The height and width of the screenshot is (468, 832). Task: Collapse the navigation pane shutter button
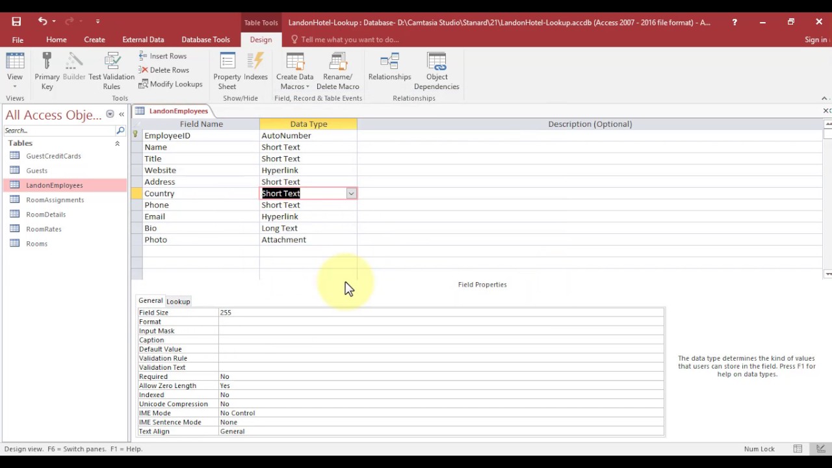(x=122, y=114)
